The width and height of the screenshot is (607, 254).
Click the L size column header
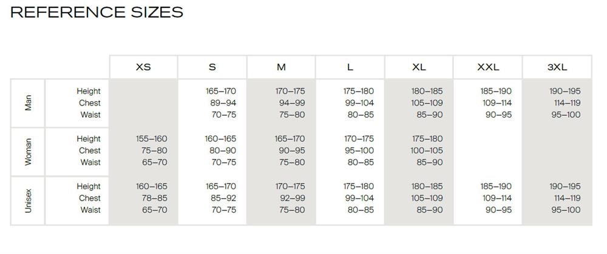350,67
